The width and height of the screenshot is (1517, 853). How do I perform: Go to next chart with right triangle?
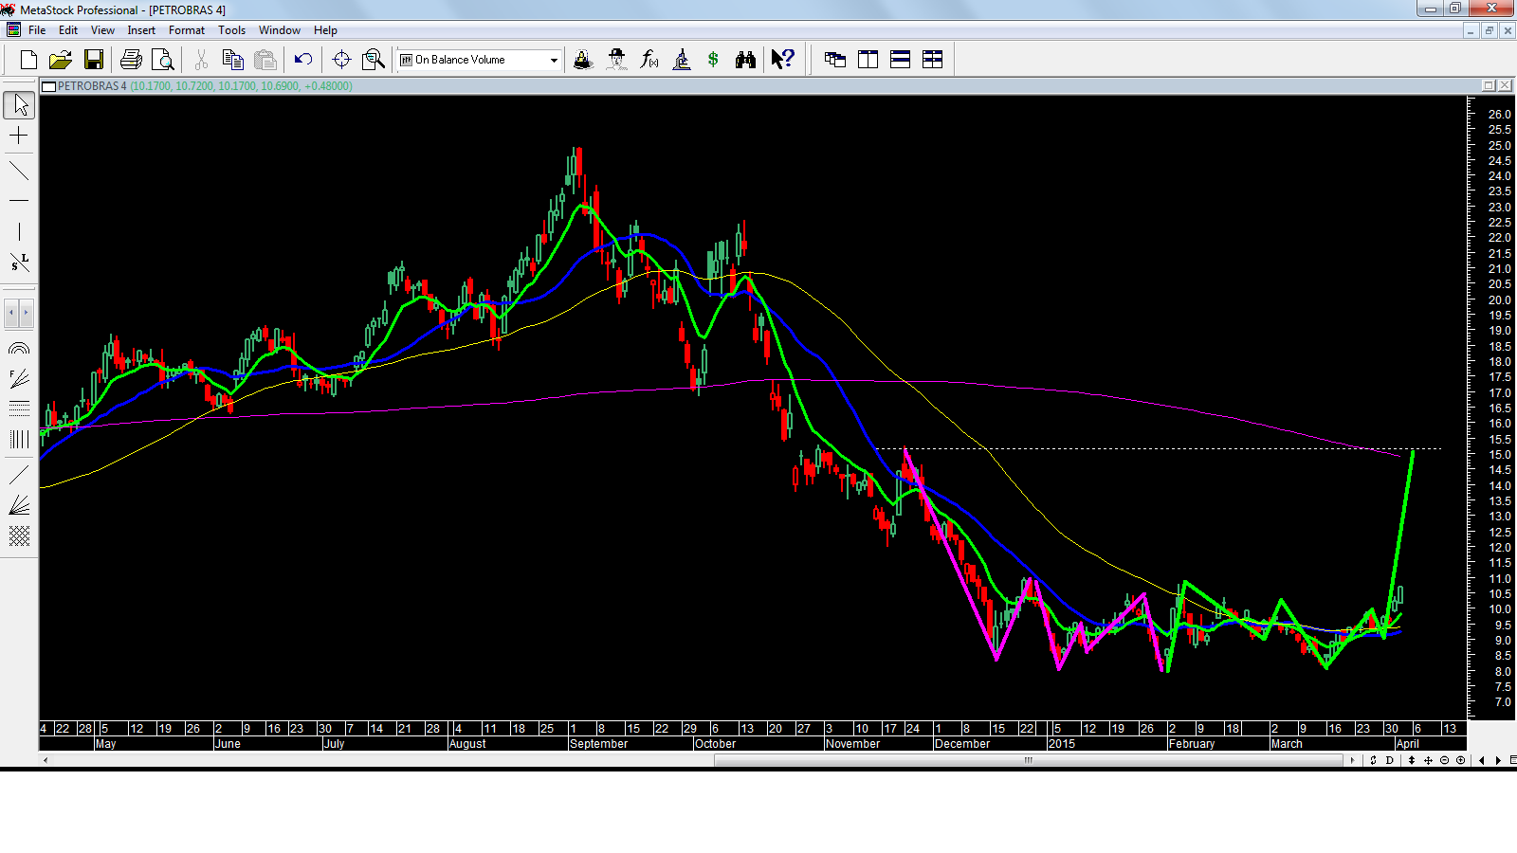[1498, 760]
